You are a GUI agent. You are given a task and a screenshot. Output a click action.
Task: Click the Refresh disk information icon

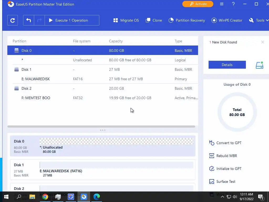(13, 20)
